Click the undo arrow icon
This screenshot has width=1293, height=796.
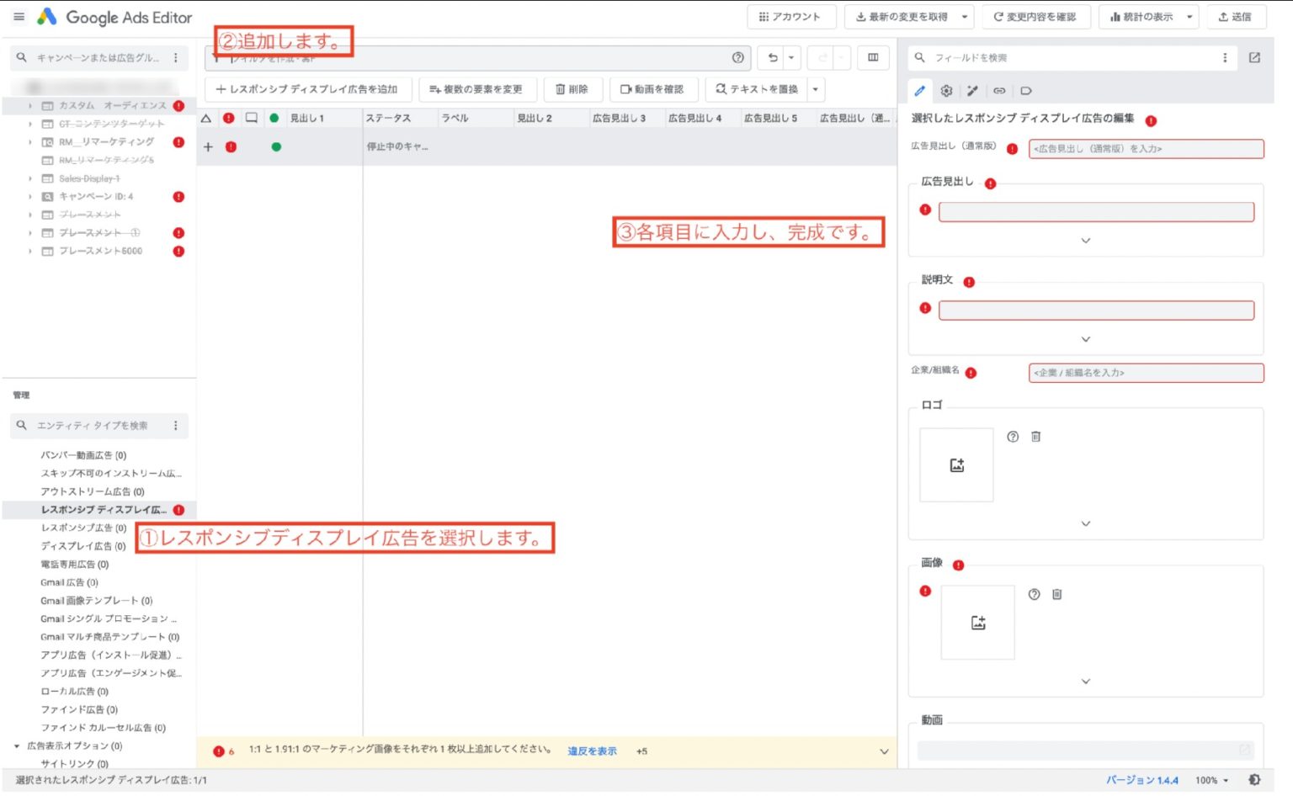pyautogui.click(x=773, y=58)
